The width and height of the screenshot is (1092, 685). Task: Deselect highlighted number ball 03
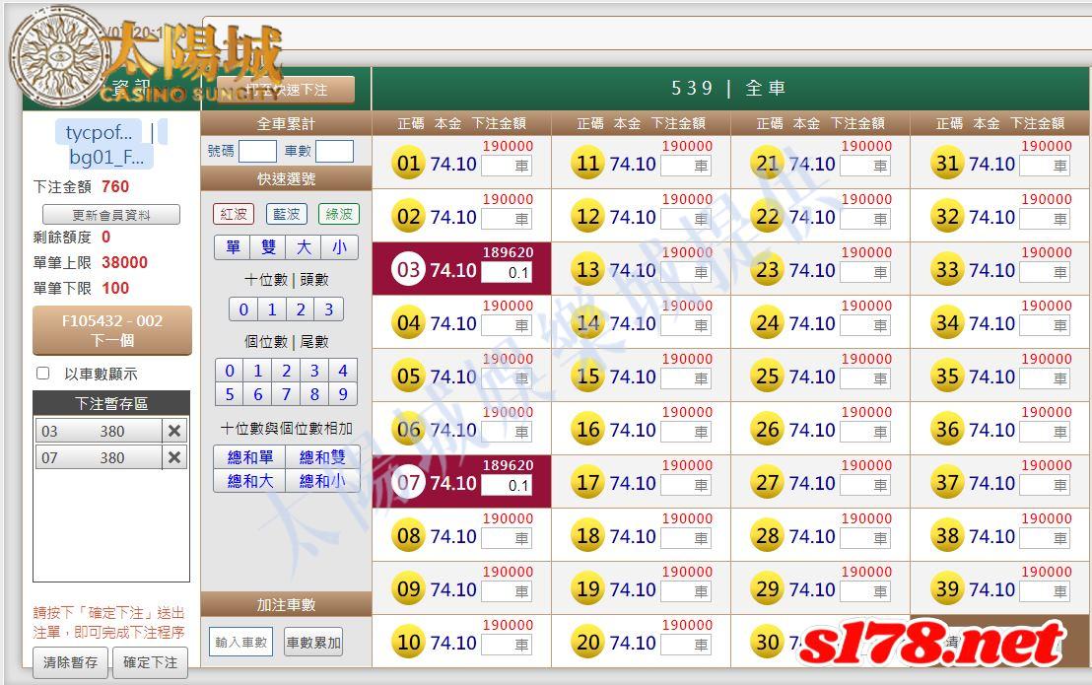tap(408, 269)
